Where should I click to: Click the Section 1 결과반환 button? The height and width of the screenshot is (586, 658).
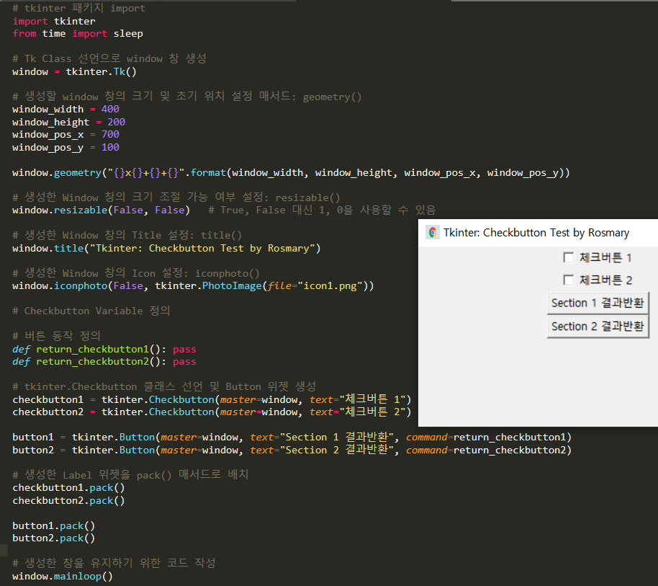(x=598, y=303)
